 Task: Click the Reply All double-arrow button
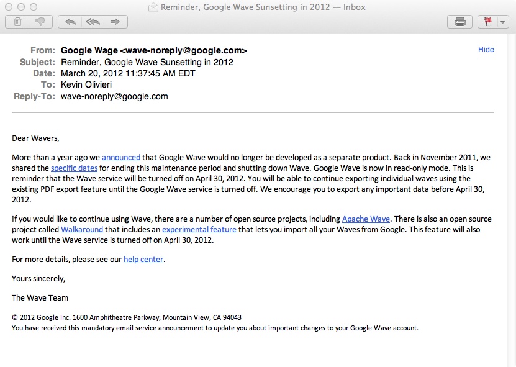(93, 22)
